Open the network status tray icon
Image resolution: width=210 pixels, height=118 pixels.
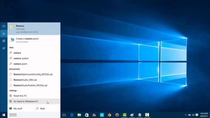(x=189, y=115)
